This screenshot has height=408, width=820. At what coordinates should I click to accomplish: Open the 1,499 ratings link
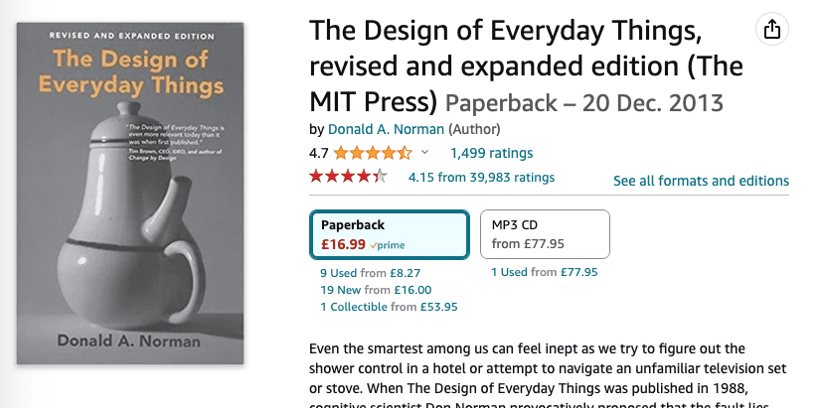tap(491, 153)
